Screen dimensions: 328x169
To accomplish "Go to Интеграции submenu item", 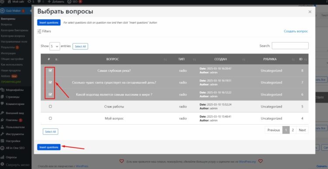I will click(x=8, y=53).
